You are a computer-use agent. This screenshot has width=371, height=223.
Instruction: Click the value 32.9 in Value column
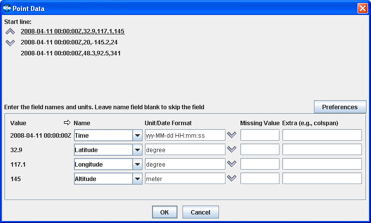(x=16, y=150)
